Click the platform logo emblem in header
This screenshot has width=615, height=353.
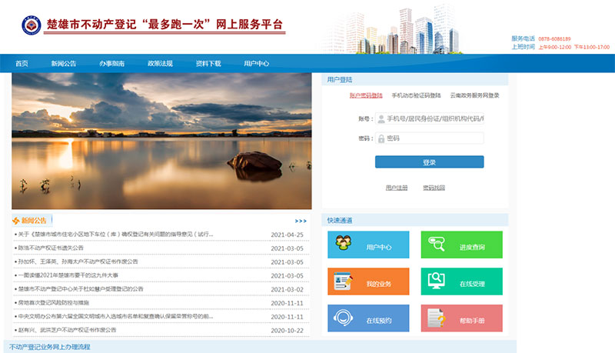32,26
